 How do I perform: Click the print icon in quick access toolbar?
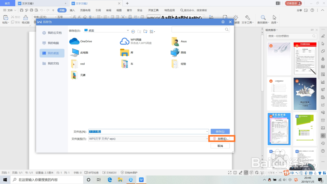coord(31,10)
